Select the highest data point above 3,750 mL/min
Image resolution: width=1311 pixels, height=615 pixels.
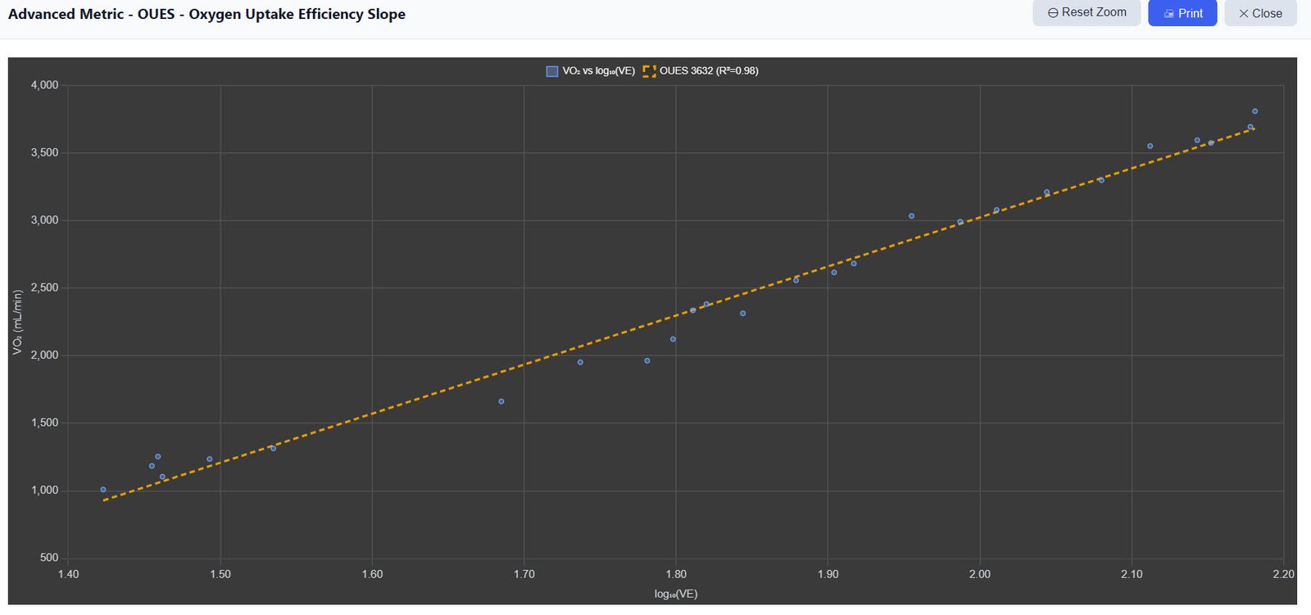click(x=1254, y=111)
